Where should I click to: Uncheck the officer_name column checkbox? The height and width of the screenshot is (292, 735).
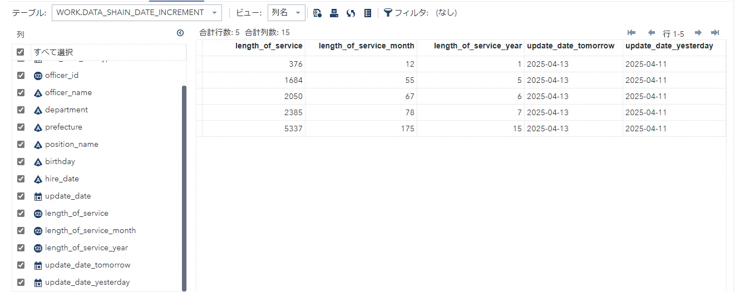[21, 92]
